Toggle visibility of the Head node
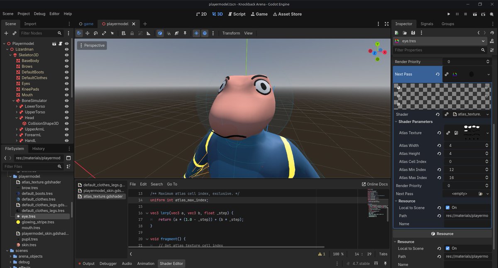 [66, 118]
